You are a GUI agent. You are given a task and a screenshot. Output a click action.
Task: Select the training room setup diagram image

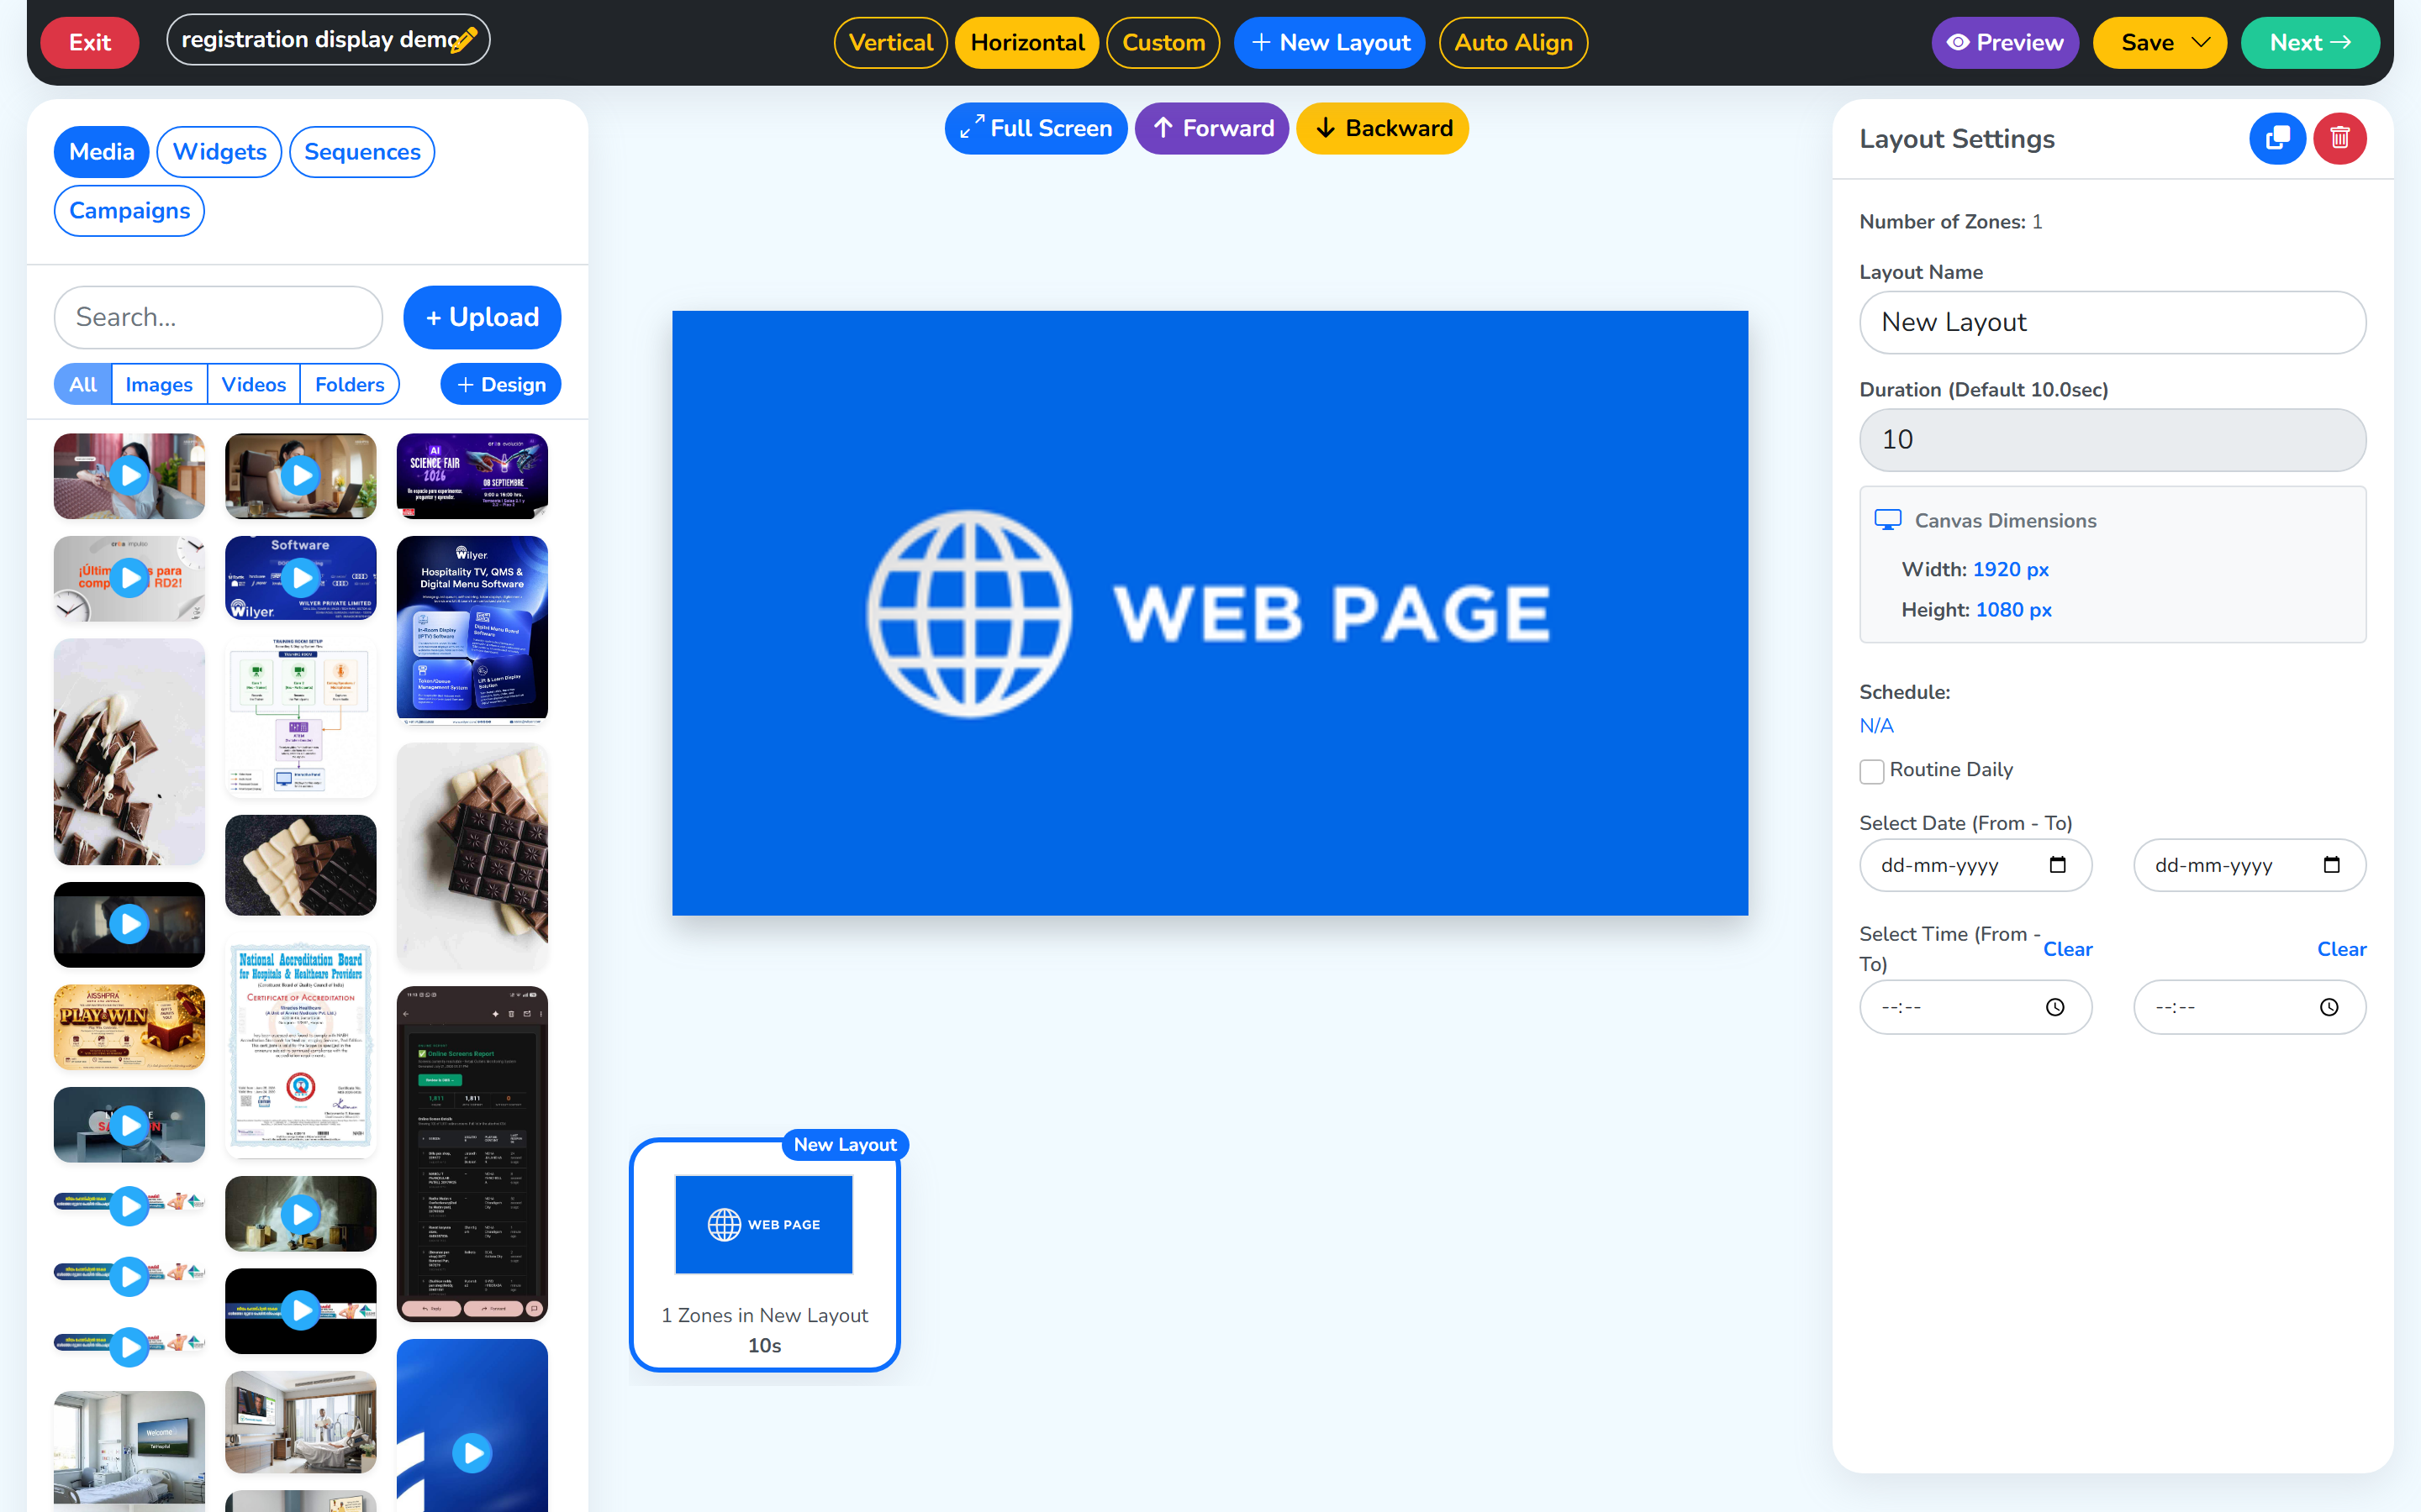pyautogui.click(x=300, y=718)
